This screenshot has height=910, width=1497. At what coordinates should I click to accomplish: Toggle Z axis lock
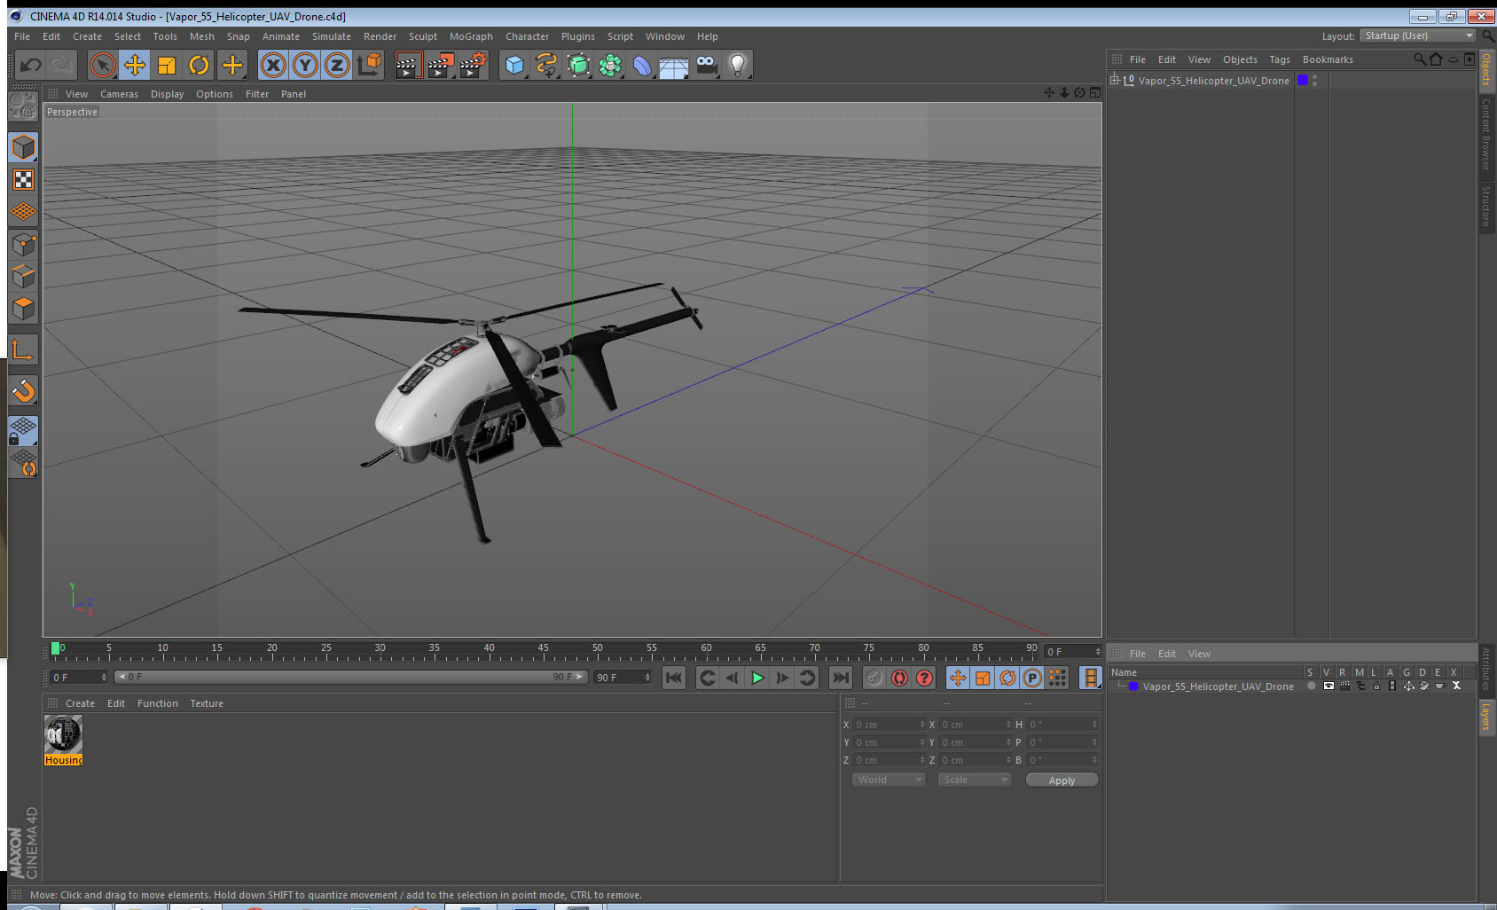point(337,65)
